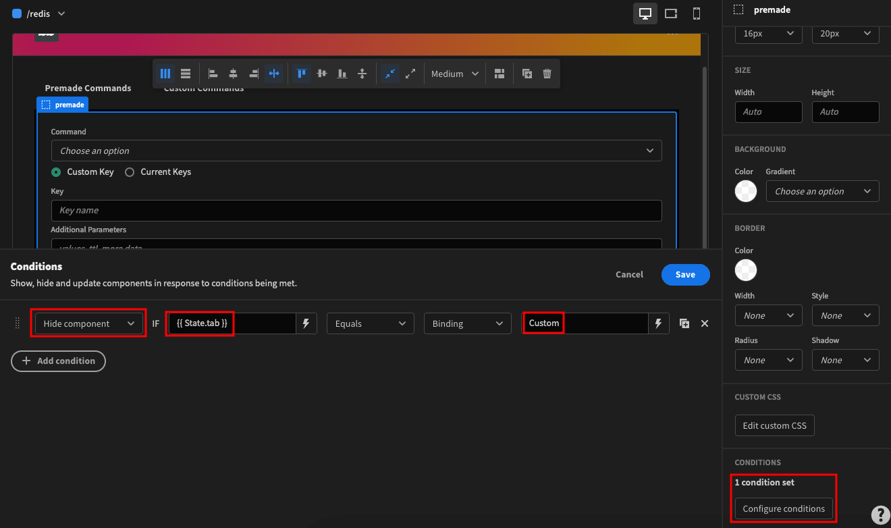Align container content to the left
The width and height of the screenshot is (891, 528).
pyautogui.click(x=213, y=74)
